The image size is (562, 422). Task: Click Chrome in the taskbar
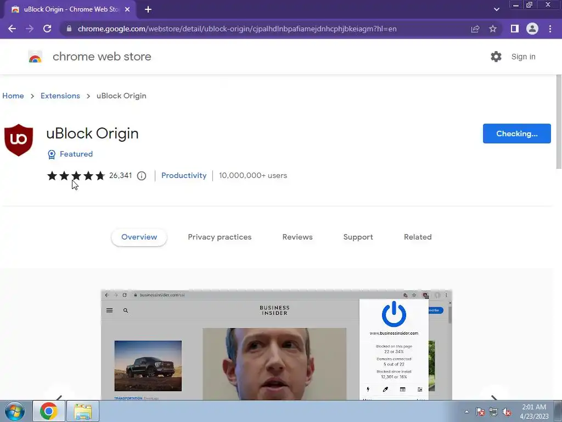pos(49,411)
